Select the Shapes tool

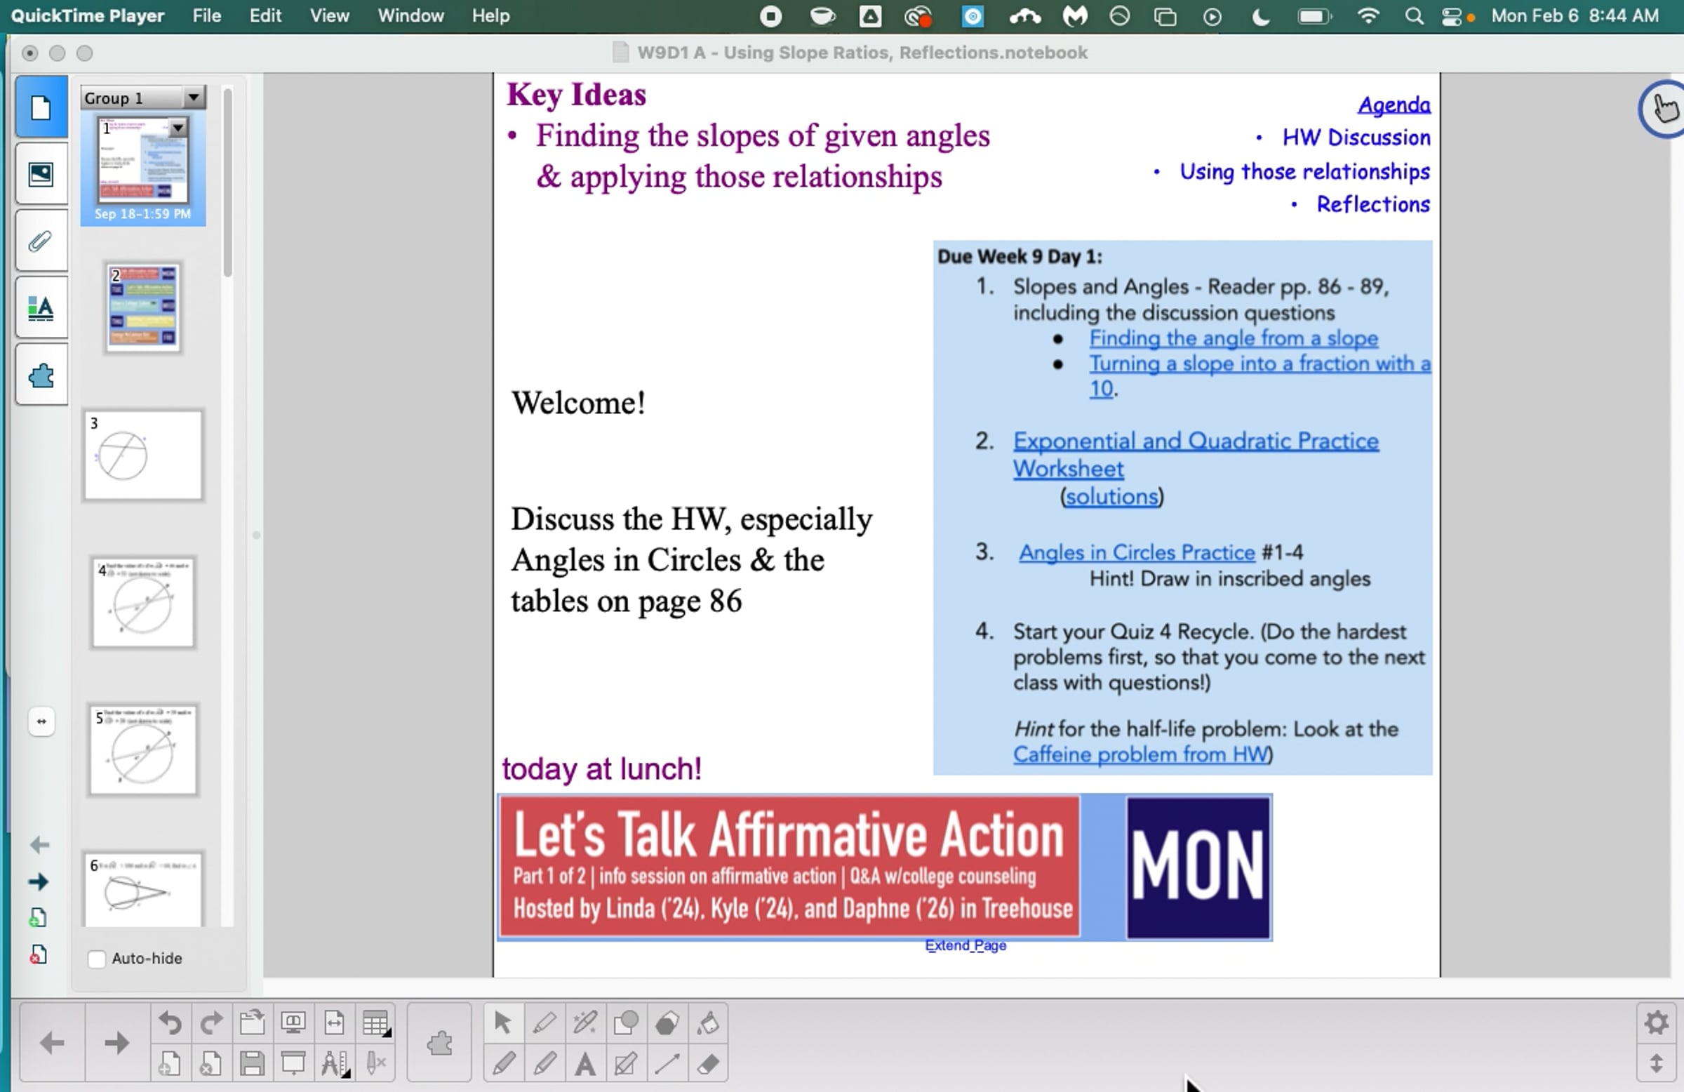[x=626, y=1023]
